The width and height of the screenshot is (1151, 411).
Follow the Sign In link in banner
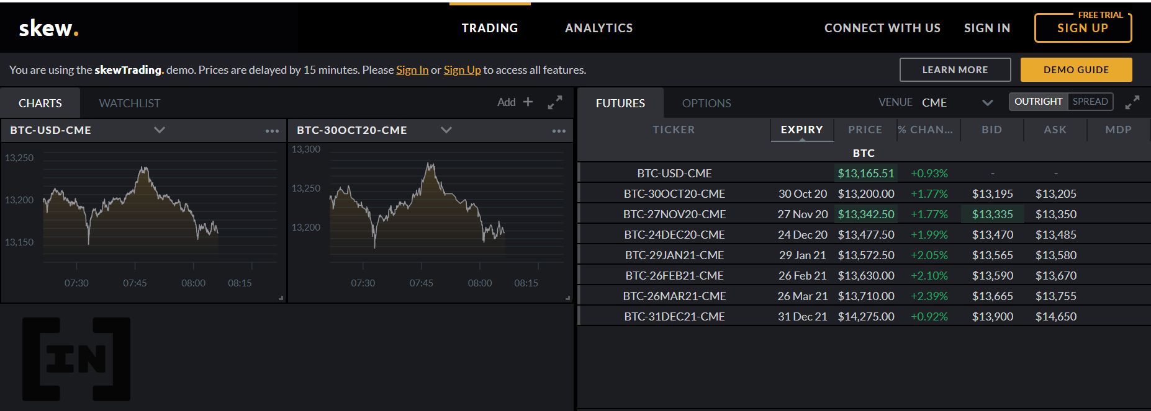coord(412,70)
